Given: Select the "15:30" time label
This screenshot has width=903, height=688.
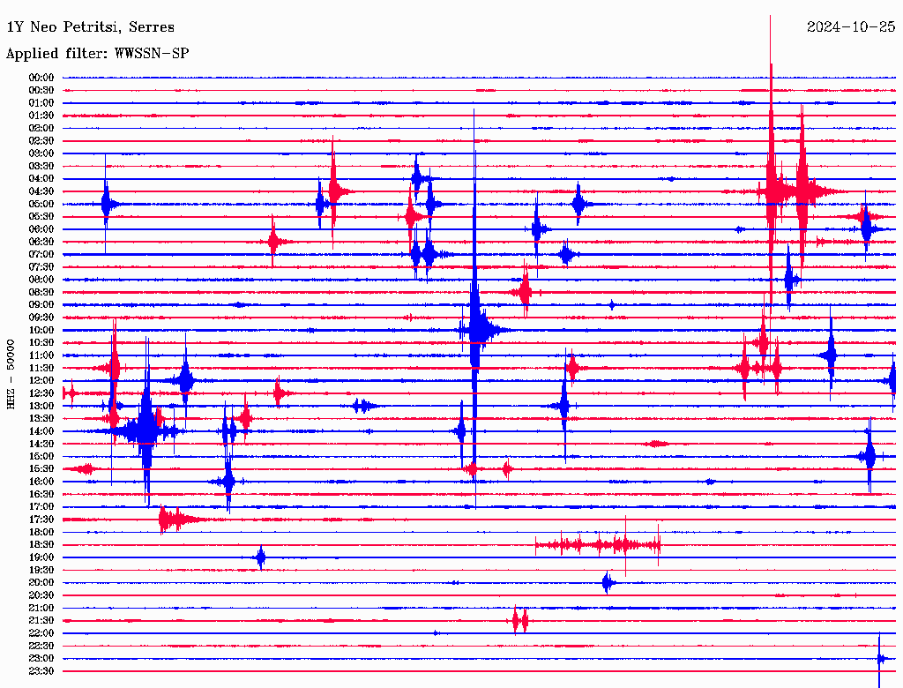Looking at the screenshot, I should click(x=41, y=469).
